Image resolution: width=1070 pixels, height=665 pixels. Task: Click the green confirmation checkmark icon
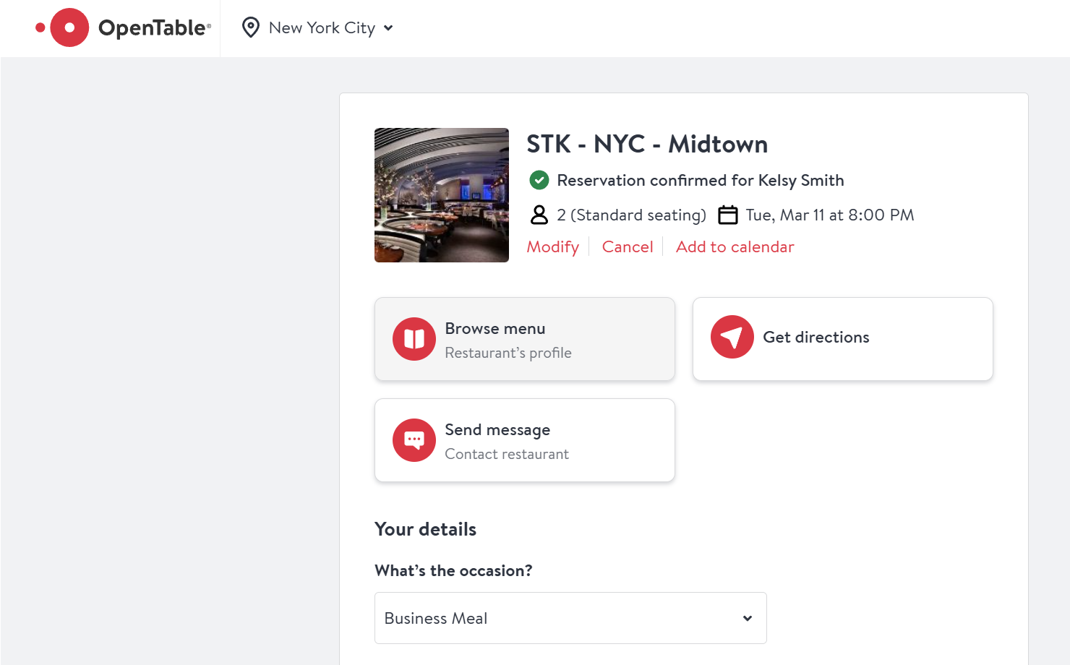tap(539, 180)
